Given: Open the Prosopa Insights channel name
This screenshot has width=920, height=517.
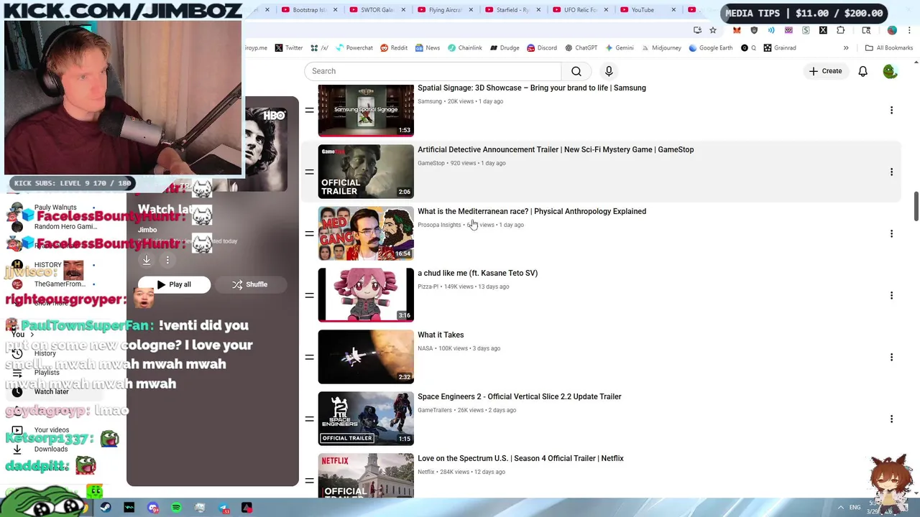Looking at the screenshot, I should 439,225.
